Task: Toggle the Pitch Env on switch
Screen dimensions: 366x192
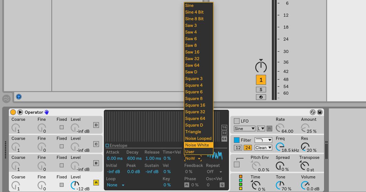Action: pos(237,164)
